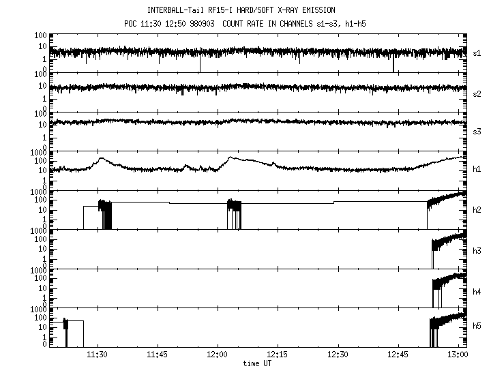Click the 13:00 time axis tick label

pos(458,355)
